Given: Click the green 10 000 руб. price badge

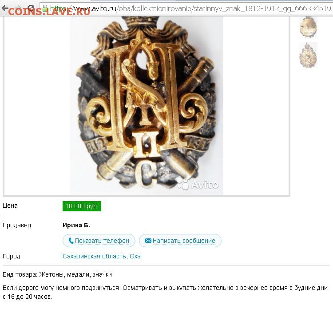Looking at the screenshot, I should pos(82,206).
